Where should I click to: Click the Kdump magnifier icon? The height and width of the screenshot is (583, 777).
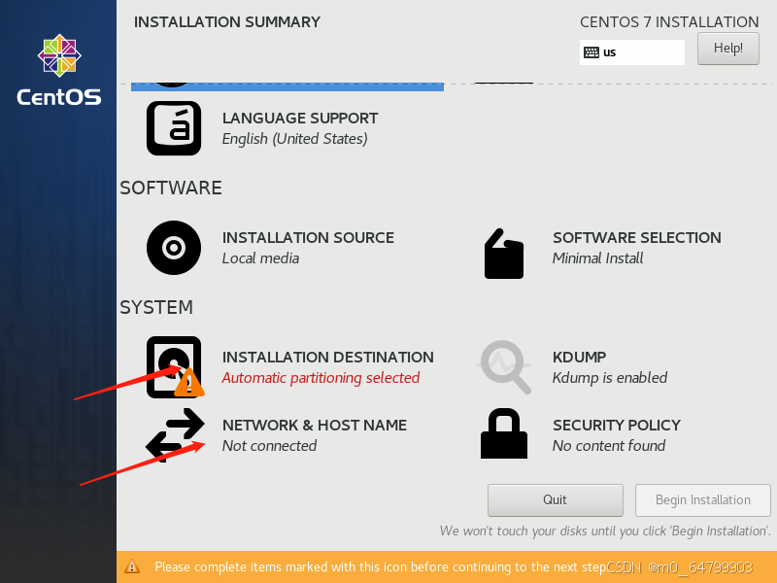point(504,367)
